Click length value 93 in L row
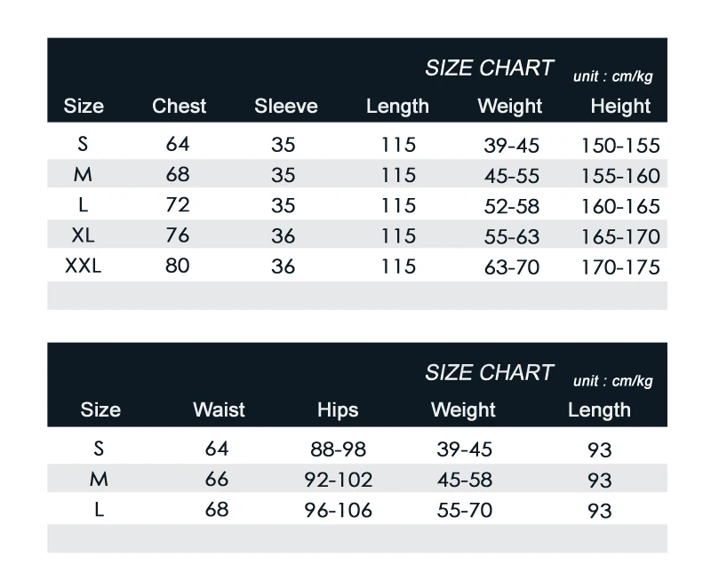 coord(600,511)
